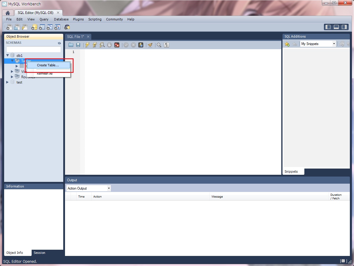Open an SQL script file from main toolbar
The height and width of the screenshot is (266, 354).
pyautogui.click(x=17, y=27)
